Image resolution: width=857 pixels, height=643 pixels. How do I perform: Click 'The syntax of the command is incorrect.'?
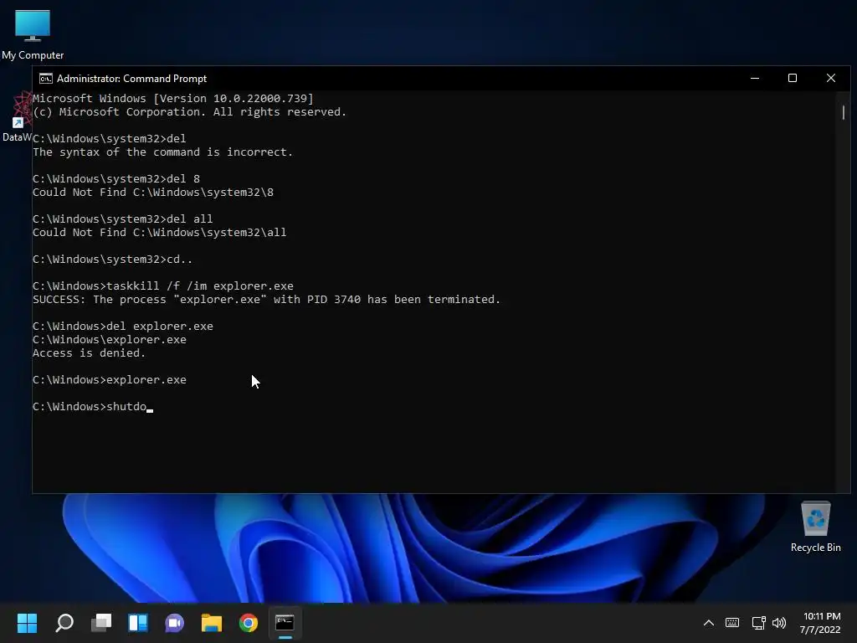click(163, 152)
